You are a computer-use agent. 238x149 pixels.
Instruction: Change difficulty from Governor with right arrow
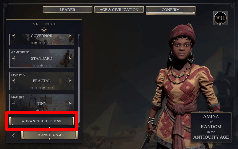coord(70,36)
